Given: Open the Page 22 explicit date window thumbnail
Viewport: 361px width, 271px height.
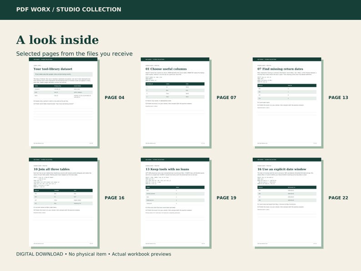Looking at the screenshot, I should tap(287, 202).
